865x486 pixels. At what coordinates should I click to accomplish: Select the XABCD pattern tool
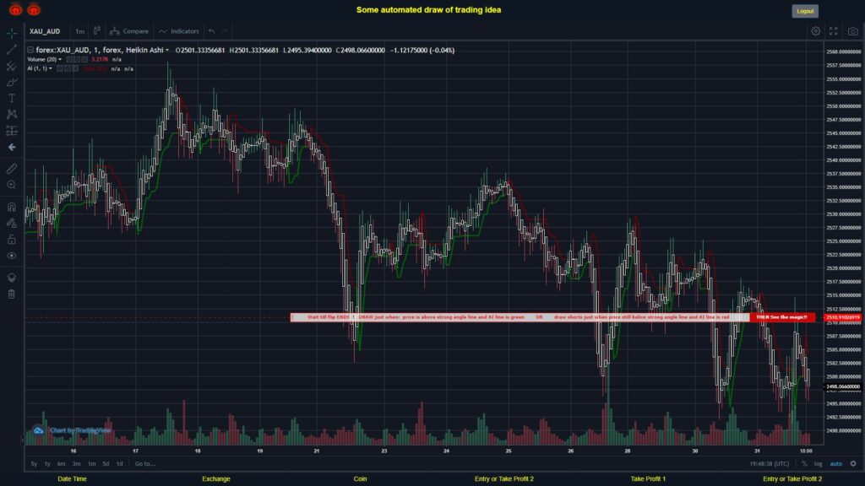pos(12,115)
